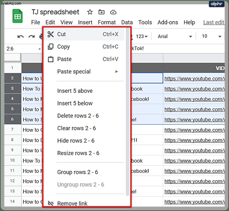229x211 pixels.
Task: Click the scissors Cut icon
Action: click(51, 34)
